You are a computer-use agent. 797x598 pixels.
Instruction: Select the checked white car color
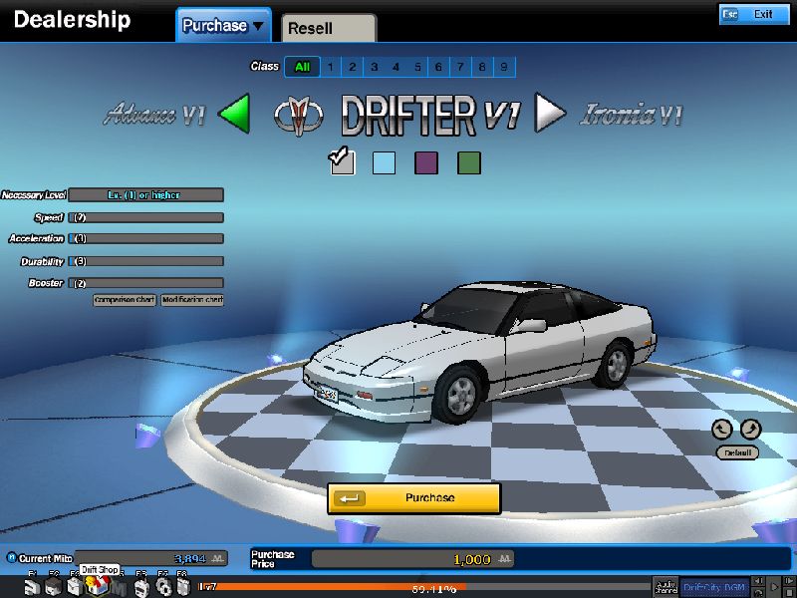tap(343, 162)
